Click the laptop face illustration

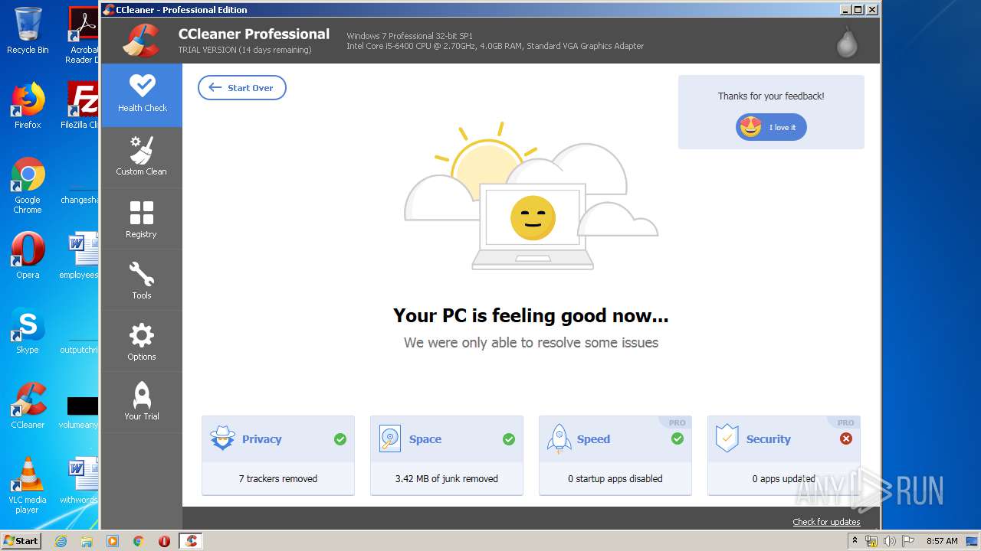[x=533, y=226]
